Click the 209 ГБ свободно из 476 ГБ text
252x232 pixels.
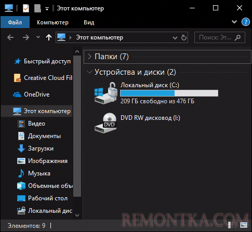click(157, 101)
